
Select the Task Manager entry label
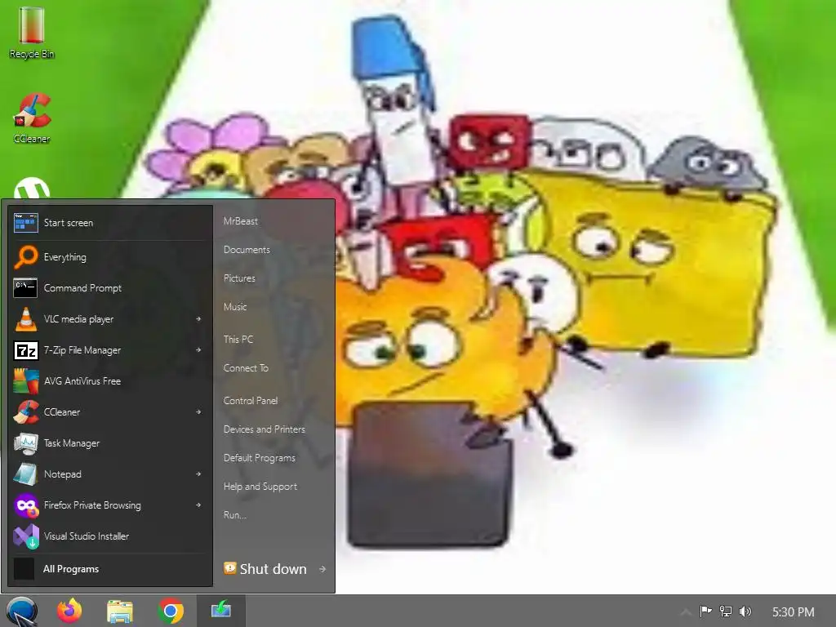pyautogui.click(x=72, y=443)
